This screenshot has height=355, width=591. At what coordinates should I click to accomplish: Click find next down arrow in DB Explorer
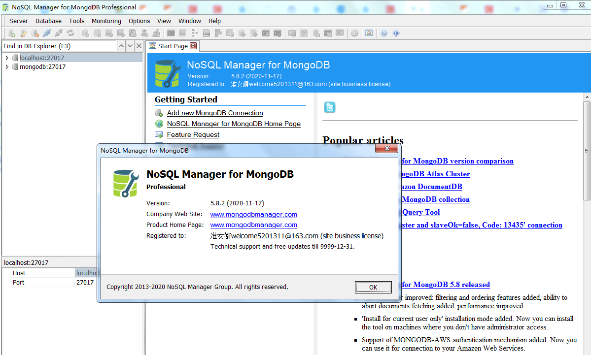[x=130, y=46]
